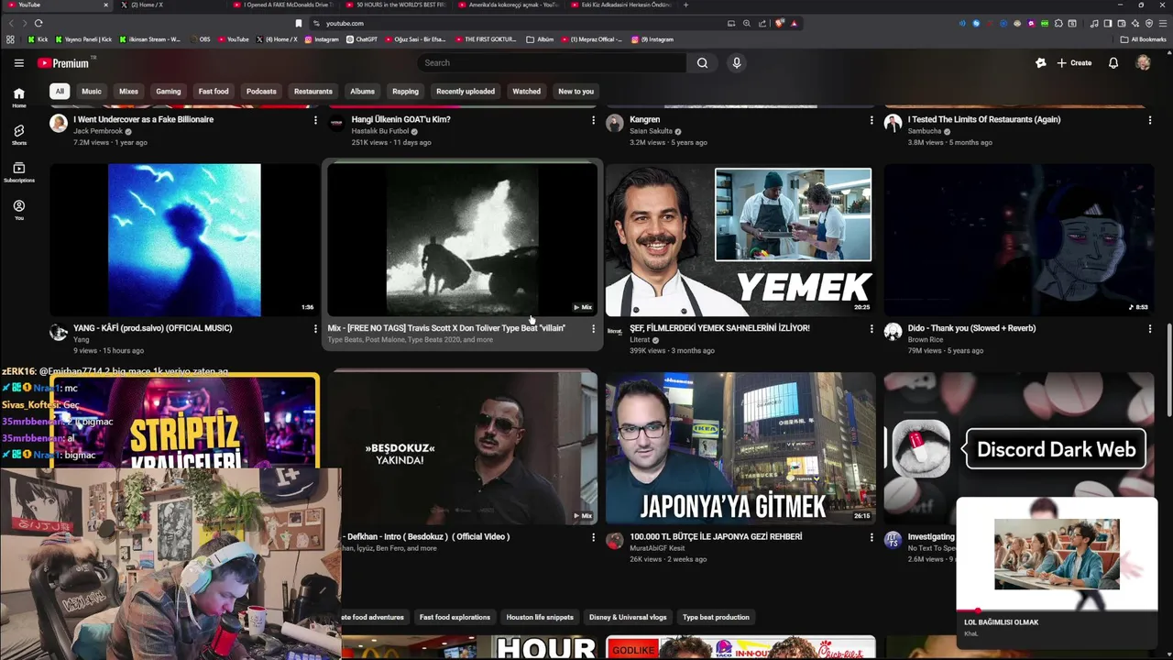
Task: Open the All Bookmarks folder
Action: [x=1144, y=39]
